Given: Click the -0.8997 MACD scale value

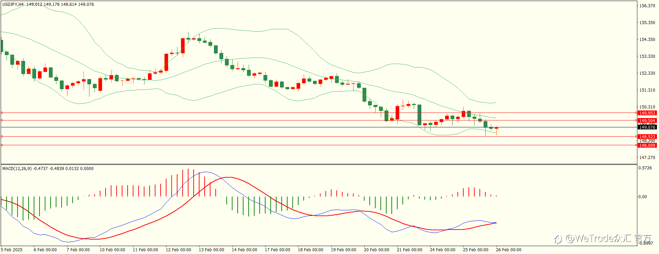Looking at the screenshot, I should (646, 243).
